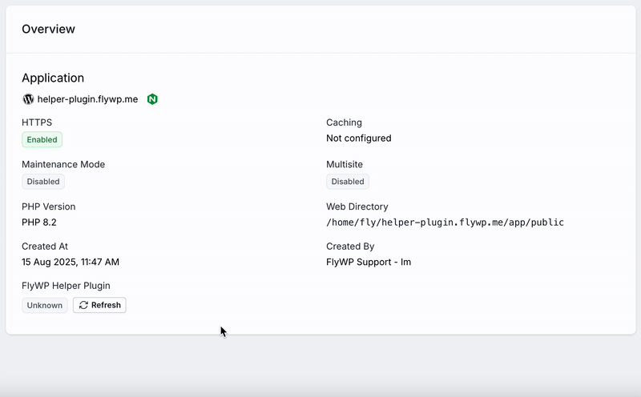Viewport: 641px width, 397px height.
Task: Click the Multisite Disabled badge
Action: tap(348, 182)
